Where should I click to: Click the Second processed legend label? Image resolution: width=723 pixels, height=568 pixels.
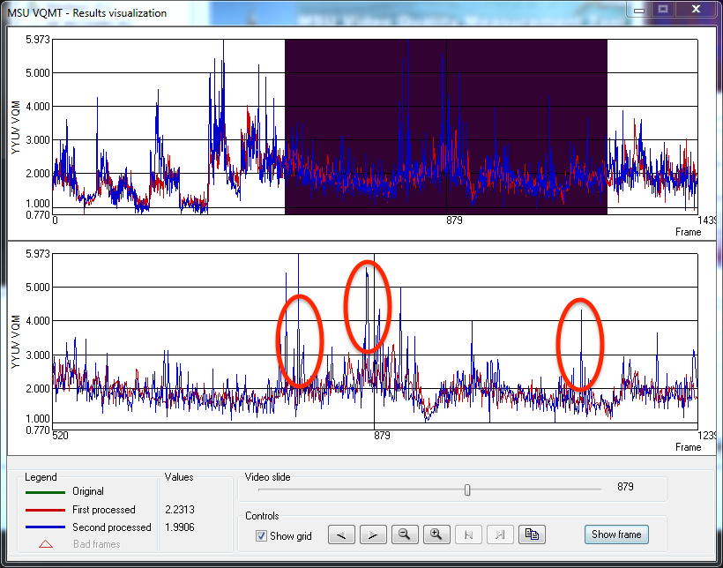coord(112,527)
